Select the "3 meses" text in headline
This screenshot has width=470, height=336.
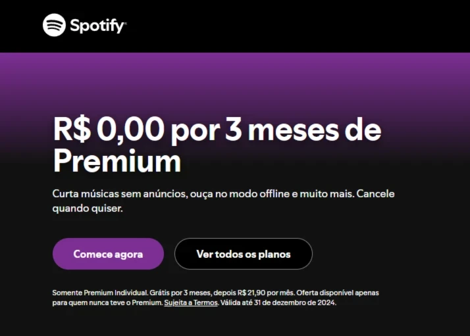point(282,130)
